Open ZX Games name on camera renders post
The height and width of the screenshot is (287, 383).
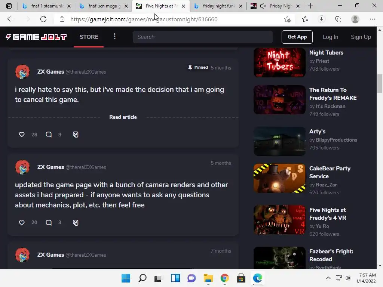(x=50, y=167)
